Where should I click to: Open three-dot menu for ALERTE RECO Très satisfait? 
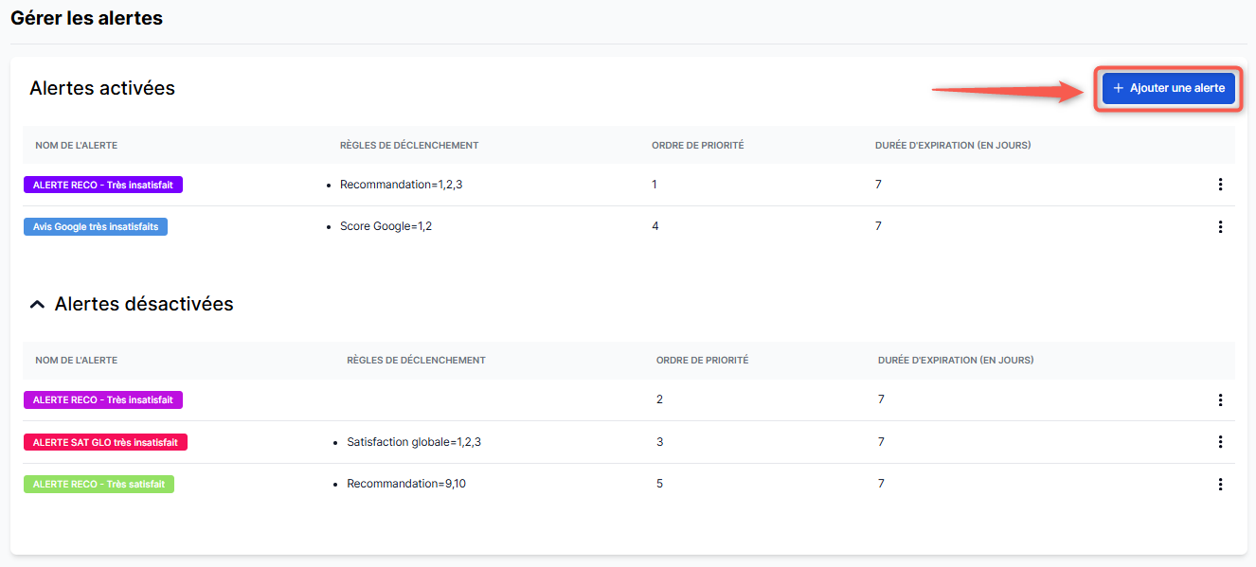click(x=1220, y=485)
